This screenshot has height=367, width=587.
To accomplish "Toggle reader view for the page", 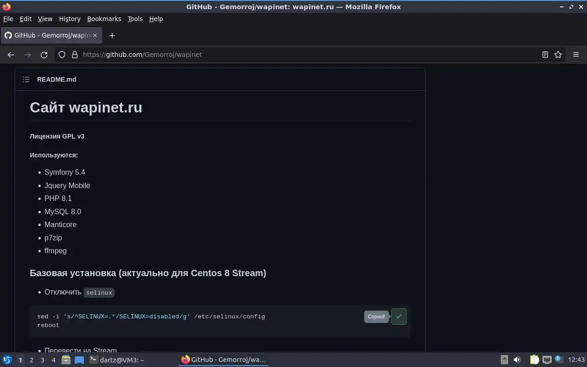I will click(545, 55).
